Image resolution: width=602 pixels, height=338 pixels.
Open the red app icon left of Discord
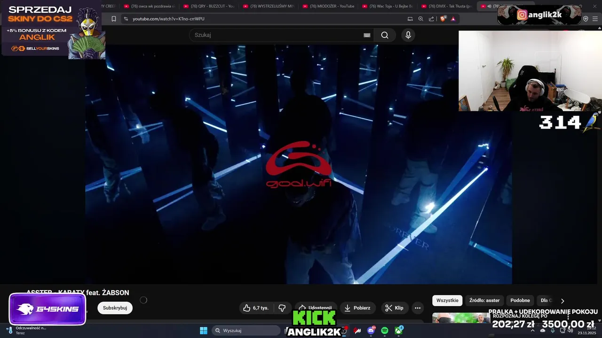point(357,330)
